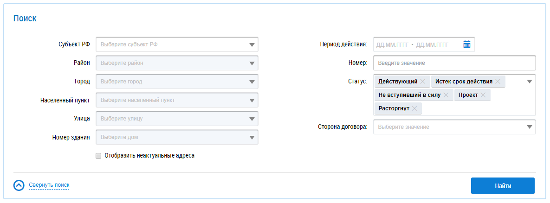The width and height of the screenshot is (550, 203).
Task: Open the calendar date picker icon
Action: (x=466, y=44)
